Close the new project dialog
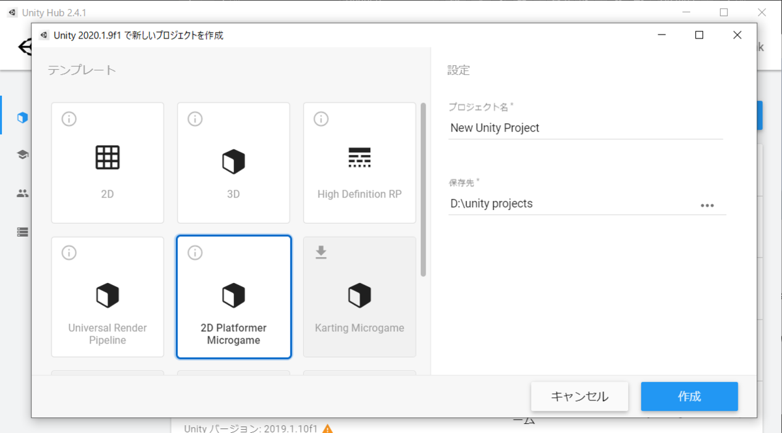782x433 pixels. (x=737, y=35)
